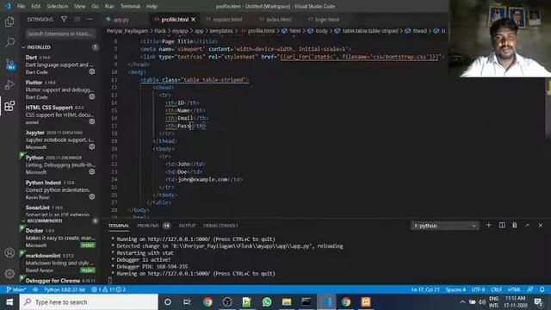
Task: Switch to the app.py editor tab
Action: pyautogui.click(x=121, y=20)
